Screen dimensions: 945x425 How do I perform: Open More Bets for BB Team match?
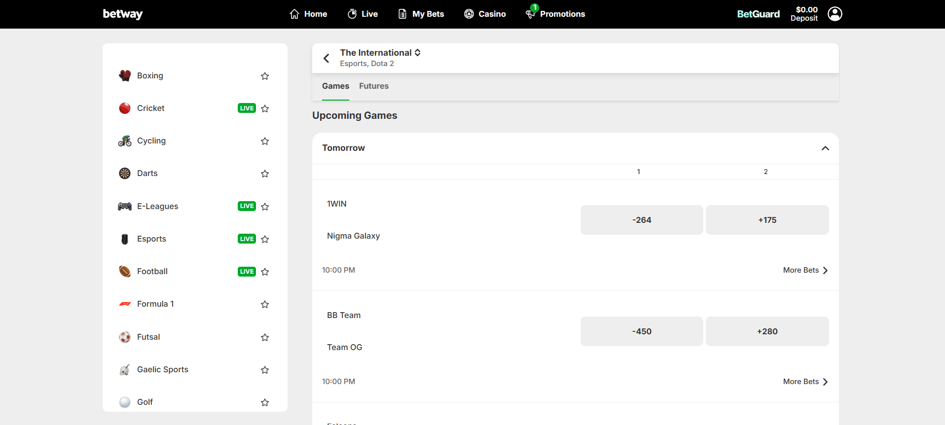pyautogui.click(x=805, y=382)
